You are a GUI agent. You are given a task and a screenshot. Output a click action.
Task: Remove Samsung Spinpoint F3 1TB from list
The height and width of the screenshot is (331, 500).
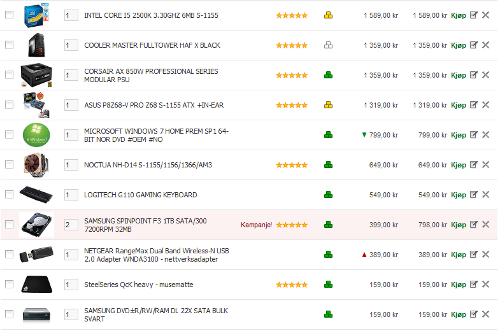point(485,225)
